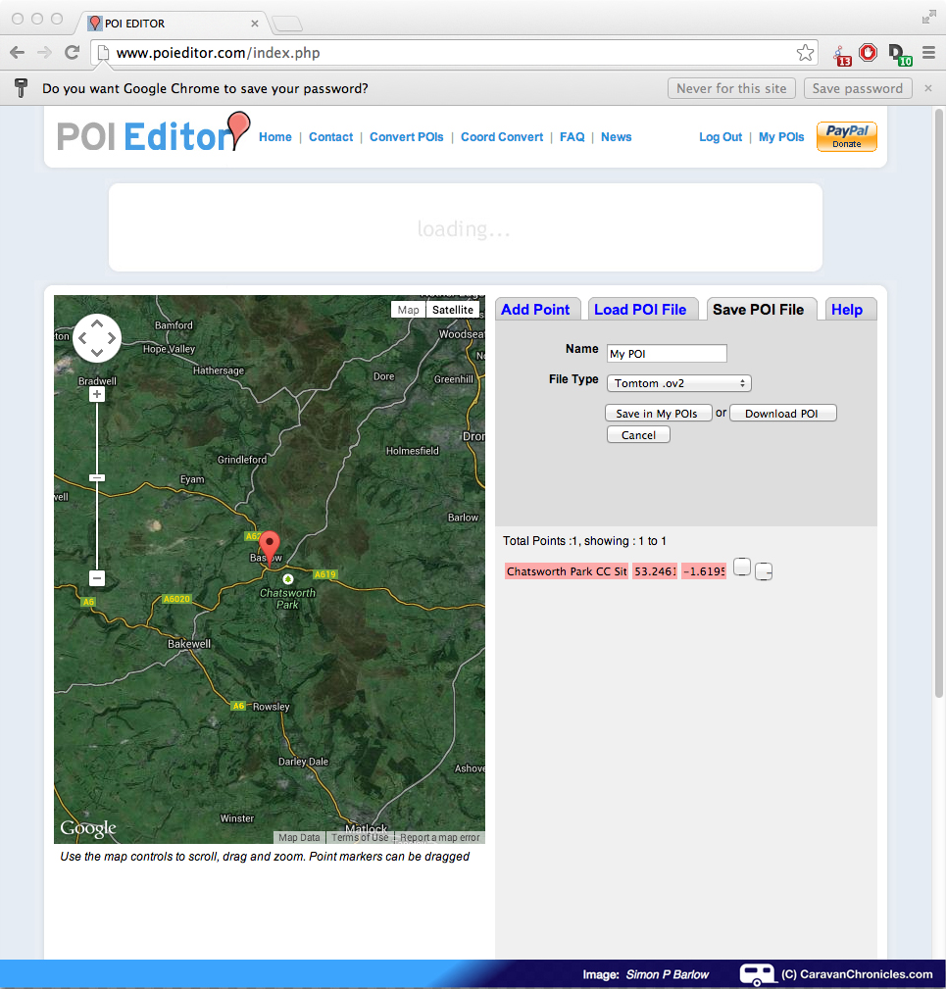Open the Load POI File tab
The image size is (946, 989).
(x=640, y=310)
